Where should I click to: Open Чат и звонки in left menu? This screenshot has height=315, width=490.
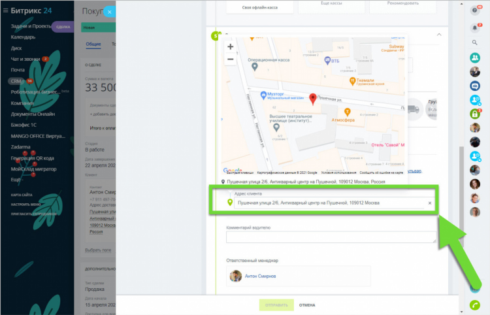(25, 59)
